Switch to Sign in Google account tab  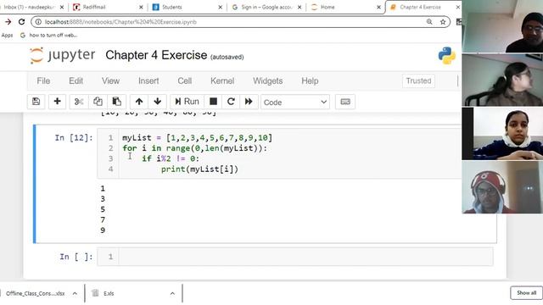(x=266, y=7)
